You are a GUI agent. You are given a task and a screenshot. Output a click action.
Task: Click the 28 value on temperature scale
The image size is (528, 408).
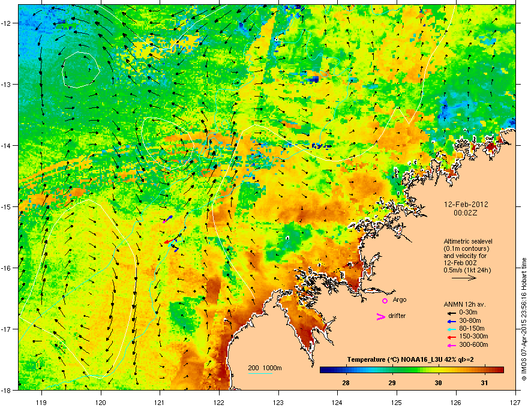(346, 383)
